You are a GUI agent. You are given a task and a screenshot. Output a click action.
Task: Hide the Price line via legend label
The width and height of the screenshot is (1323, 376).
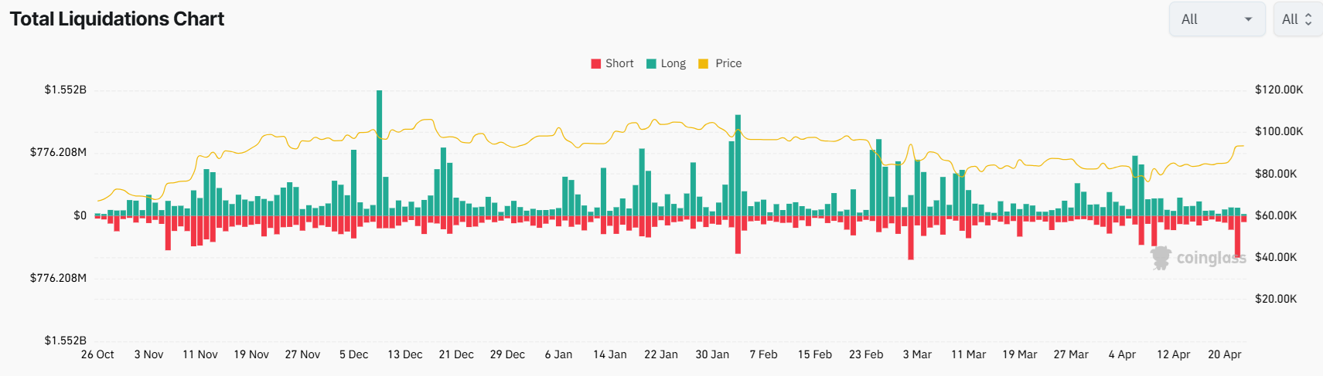pos(728,64)
